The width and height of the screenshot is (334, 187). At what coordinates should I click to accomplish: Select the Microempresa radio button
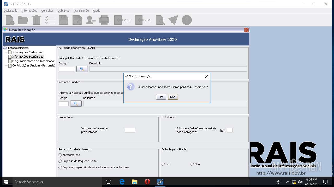(60, 155)
